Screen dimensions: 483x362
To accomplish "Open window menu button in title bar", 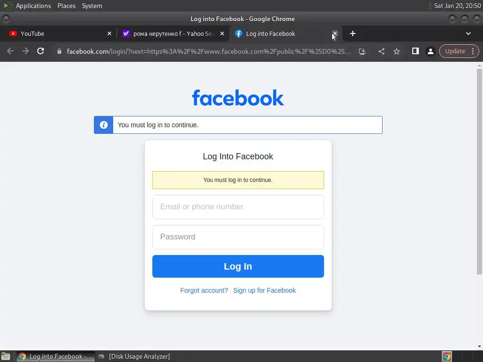I will coord(6,19).
